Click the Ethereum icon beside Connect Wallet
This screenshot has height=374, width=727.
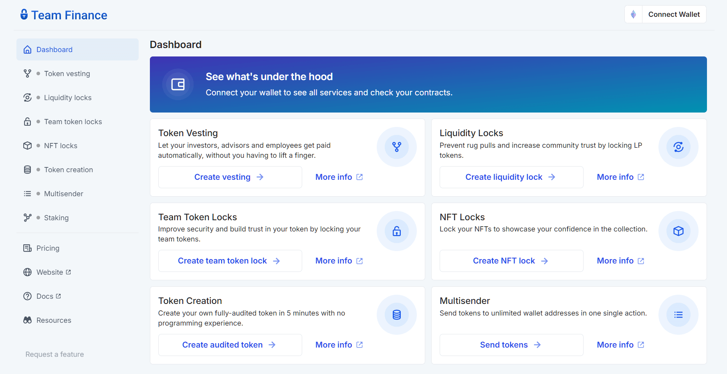pos(633,14)
